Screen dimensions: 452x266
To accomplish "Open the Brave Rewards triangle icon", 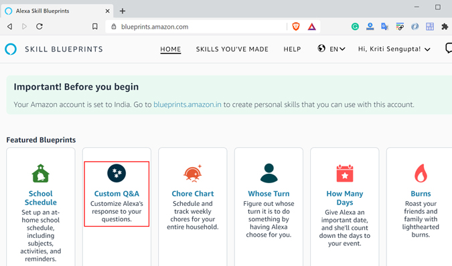I will click(311, 27).
